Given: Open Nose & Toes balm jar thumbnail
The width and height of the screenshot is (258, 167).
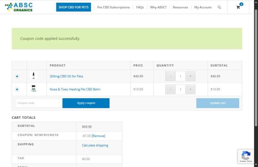Looking at the screenshot, I should tap(33, 88).
